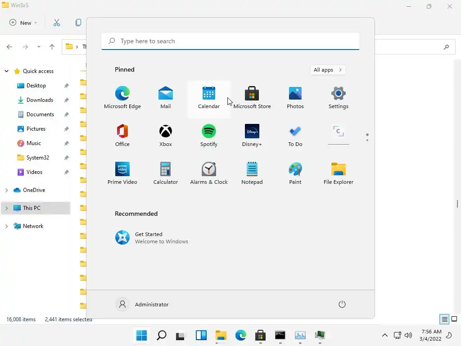Click the Cut scissors icon in File Explorer

[x=56, y=23]
